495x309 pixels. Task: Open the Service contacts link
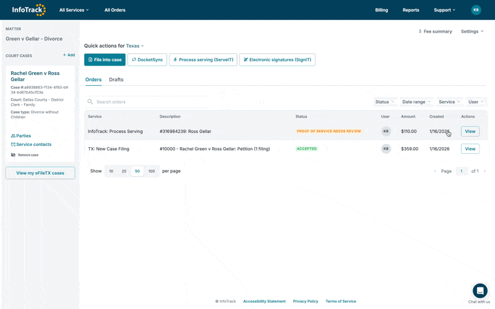coord(33,145)
